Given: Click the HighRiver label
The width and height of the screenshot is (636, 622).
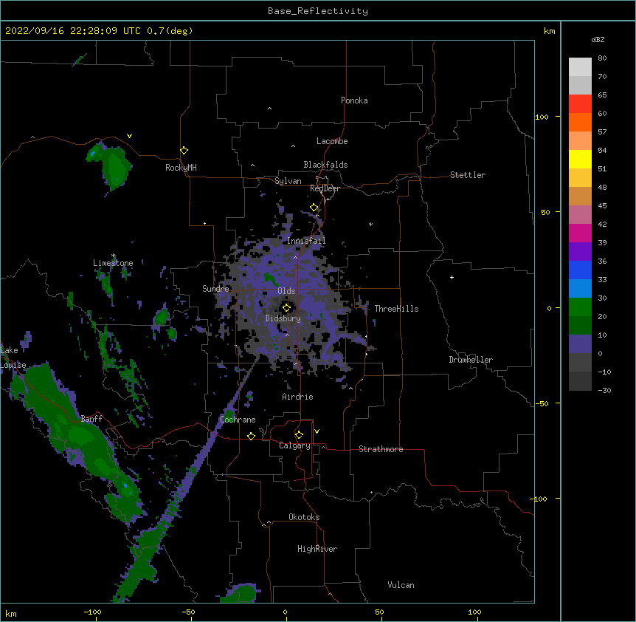Looking at the screenshot, I should [317, 549].
